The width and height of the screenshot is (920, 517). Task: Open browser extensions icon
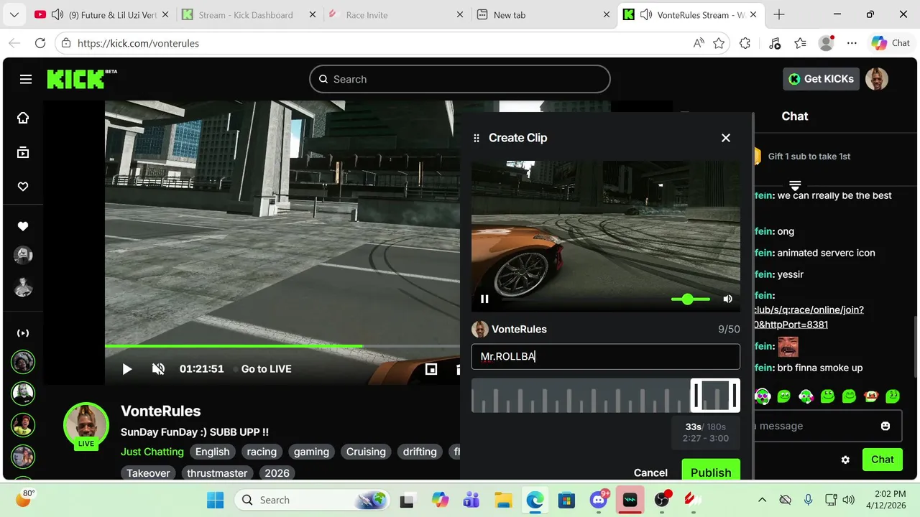click(x=745, y=43)
